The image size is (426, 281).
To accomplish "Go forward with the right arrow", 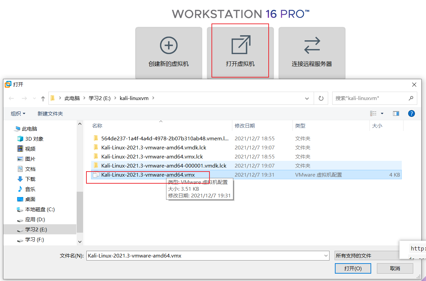I will coord(24,98).
